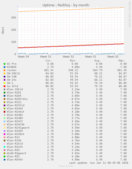This screenshot has width=132, height=169.
Task: Select the 'Wlan-N14A3' legend label
Action: coord(15,109)
